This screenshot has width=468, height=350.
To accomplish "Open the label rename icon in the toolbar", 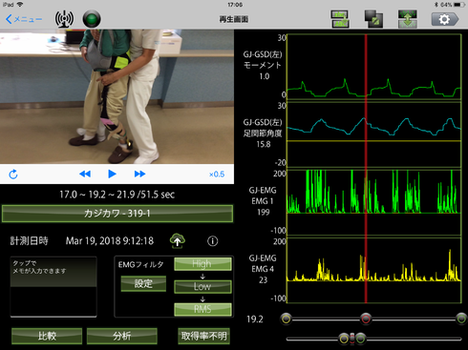I will pos(339,19).
